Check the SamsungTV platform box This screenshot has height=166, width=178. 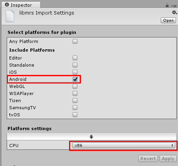click(x=75, y=108)
